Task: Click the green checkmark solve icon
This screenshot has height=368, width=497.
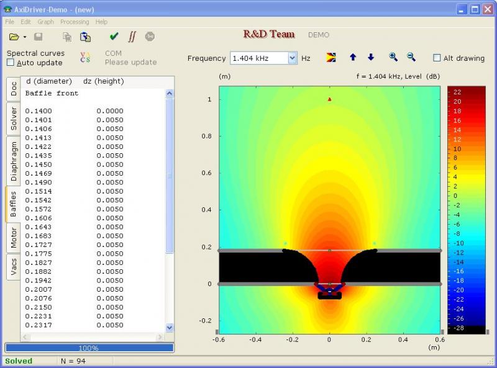Action: [x=114, y=37]
